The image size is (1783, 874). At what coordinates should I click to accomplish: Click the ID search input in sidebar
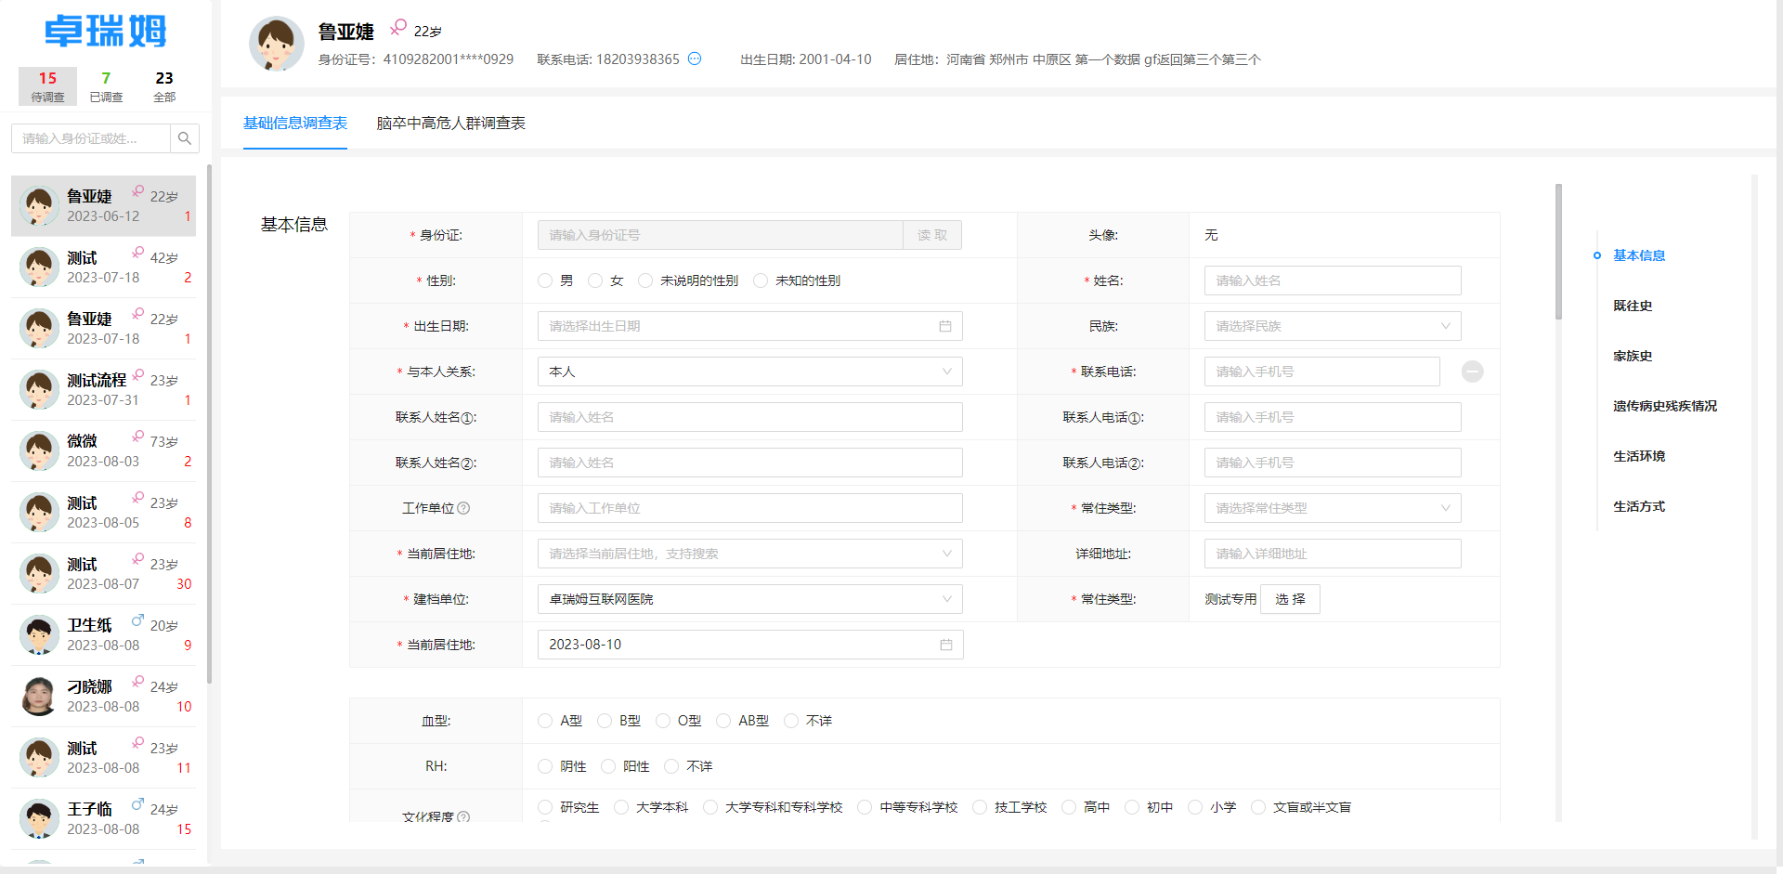pos(91,138)
